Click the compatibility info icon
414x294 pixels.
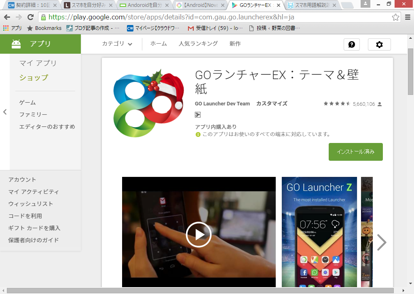[x=198, y=134]
